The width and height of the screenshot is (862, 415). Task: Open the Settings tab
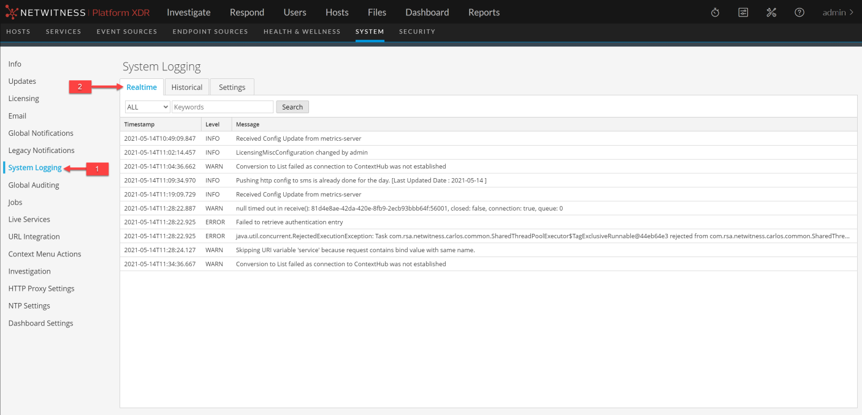click(232, 86)
